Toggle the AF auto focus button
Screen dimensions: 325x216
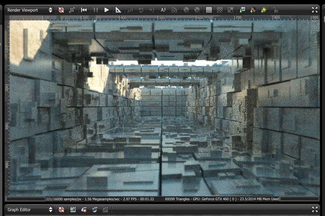click(x=163, y=10)
